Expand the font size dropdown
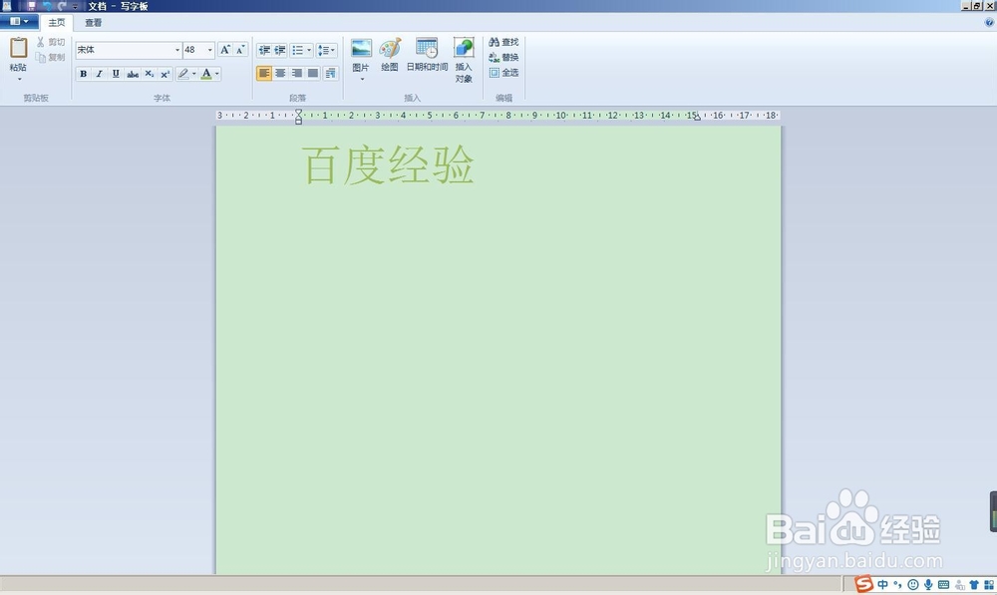This screenshot has height=595, width=997. pyautogui.click(x=207, y=50)
